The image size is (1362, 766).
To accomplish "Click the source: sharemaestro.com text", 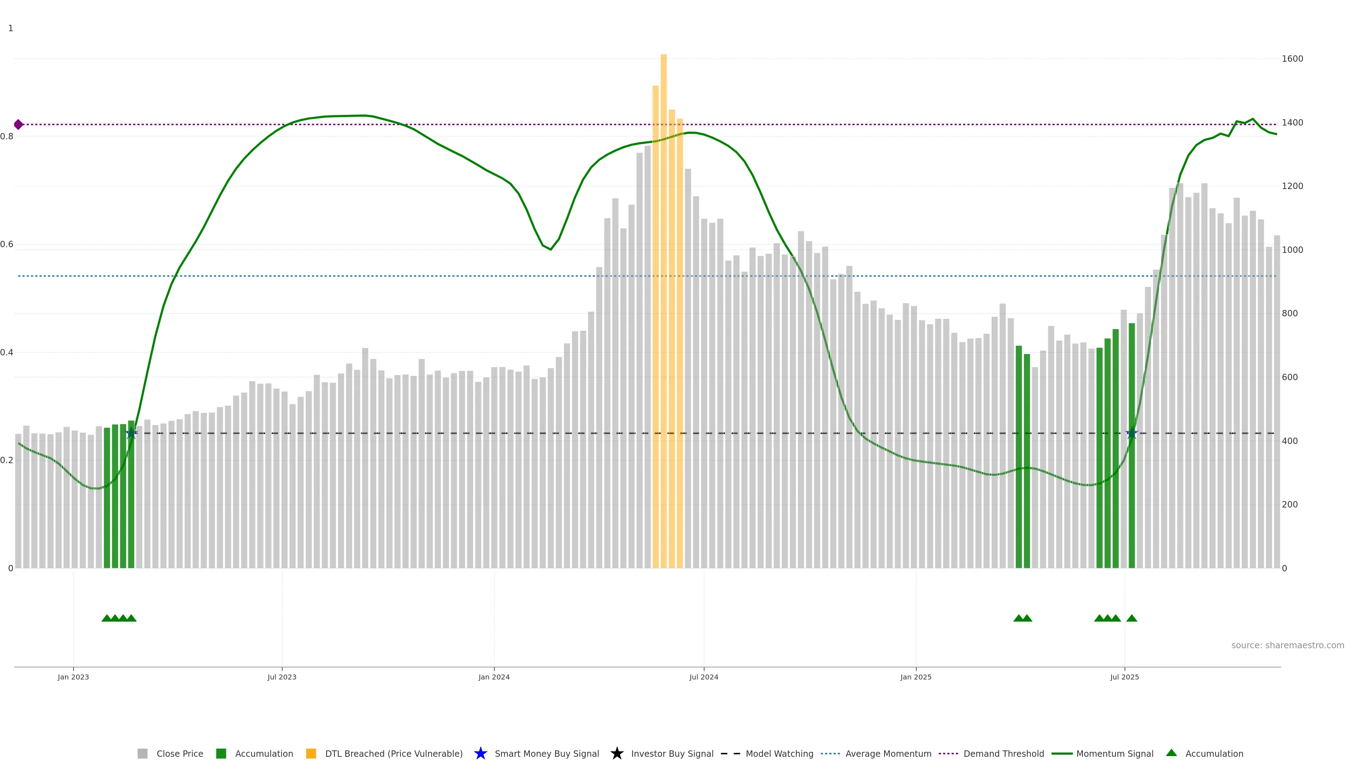I will point(1288,645).
